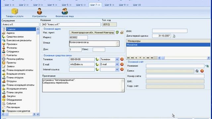
Task: Click lock icon beside Дата первой сделки
Action: click(x=174, y=36)
